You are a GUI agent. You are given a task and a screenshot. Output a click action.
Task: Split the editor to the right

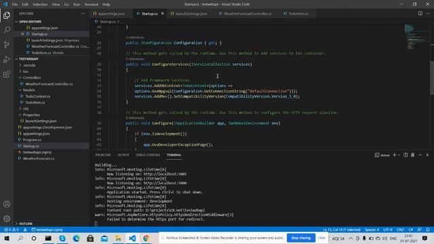click(420, 14)
